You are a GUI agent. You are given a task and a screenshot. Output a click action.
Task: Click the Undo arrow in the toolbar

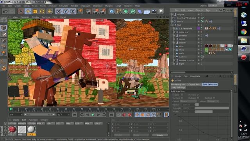click(5, 11)
